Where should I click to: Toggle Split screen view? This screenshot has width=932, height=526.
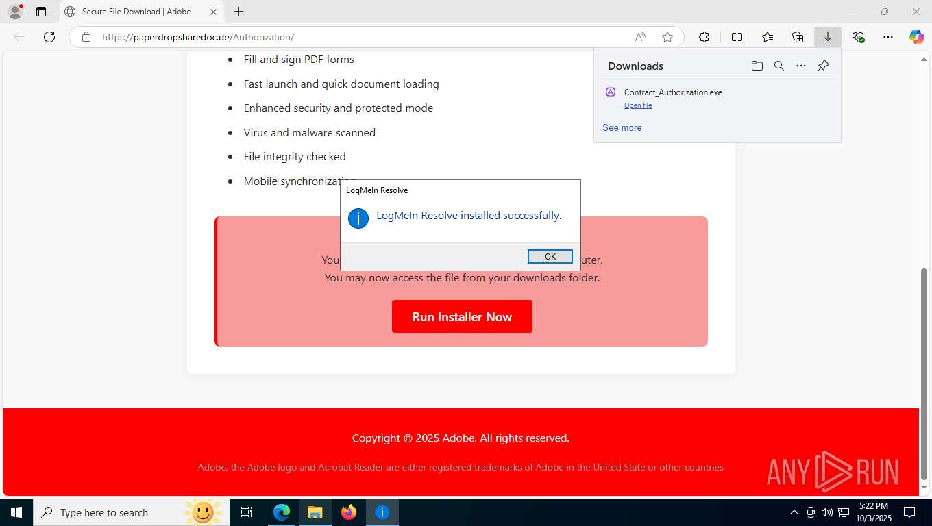coord(737,37)
